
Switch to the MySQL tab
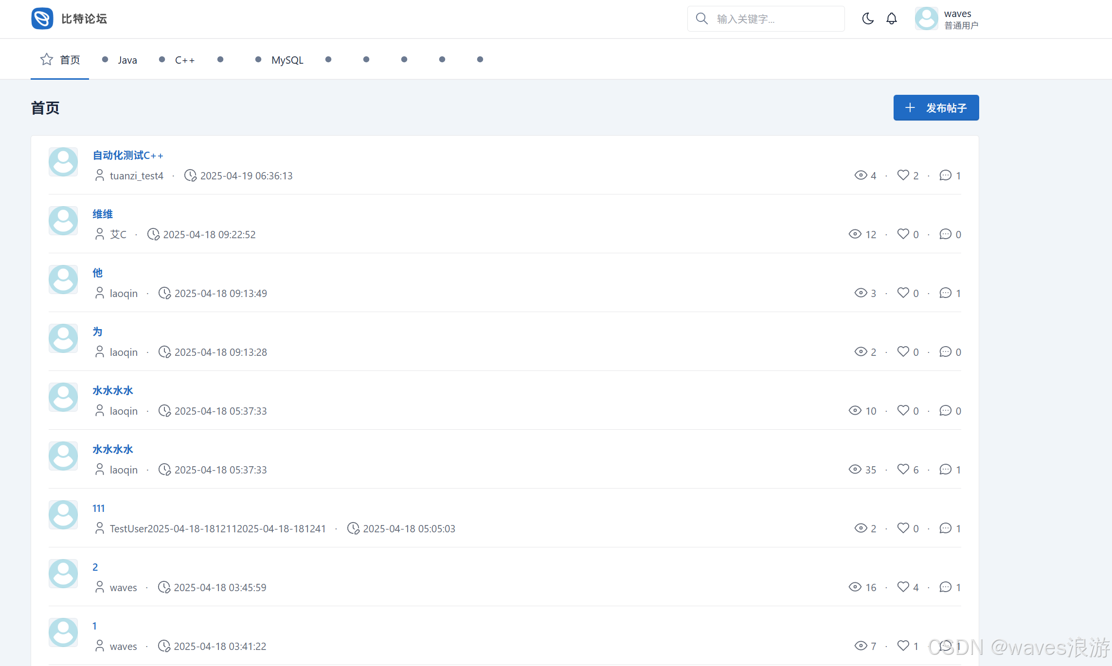point(287,60)
